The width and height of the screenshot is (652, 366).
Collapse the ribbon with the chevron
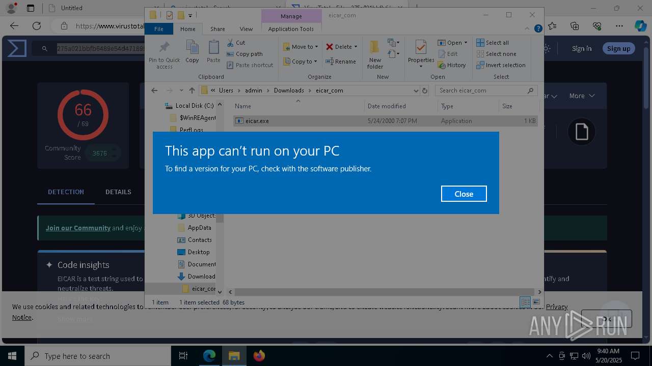[528, 29]
